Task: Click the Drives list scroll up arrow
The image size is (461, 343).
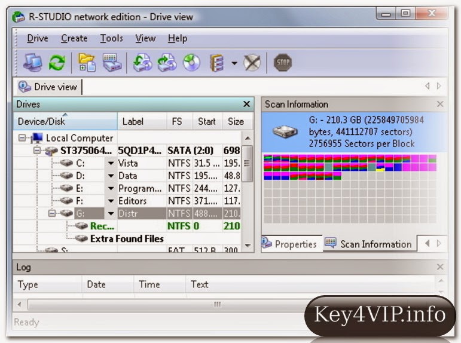Action: 248,138
